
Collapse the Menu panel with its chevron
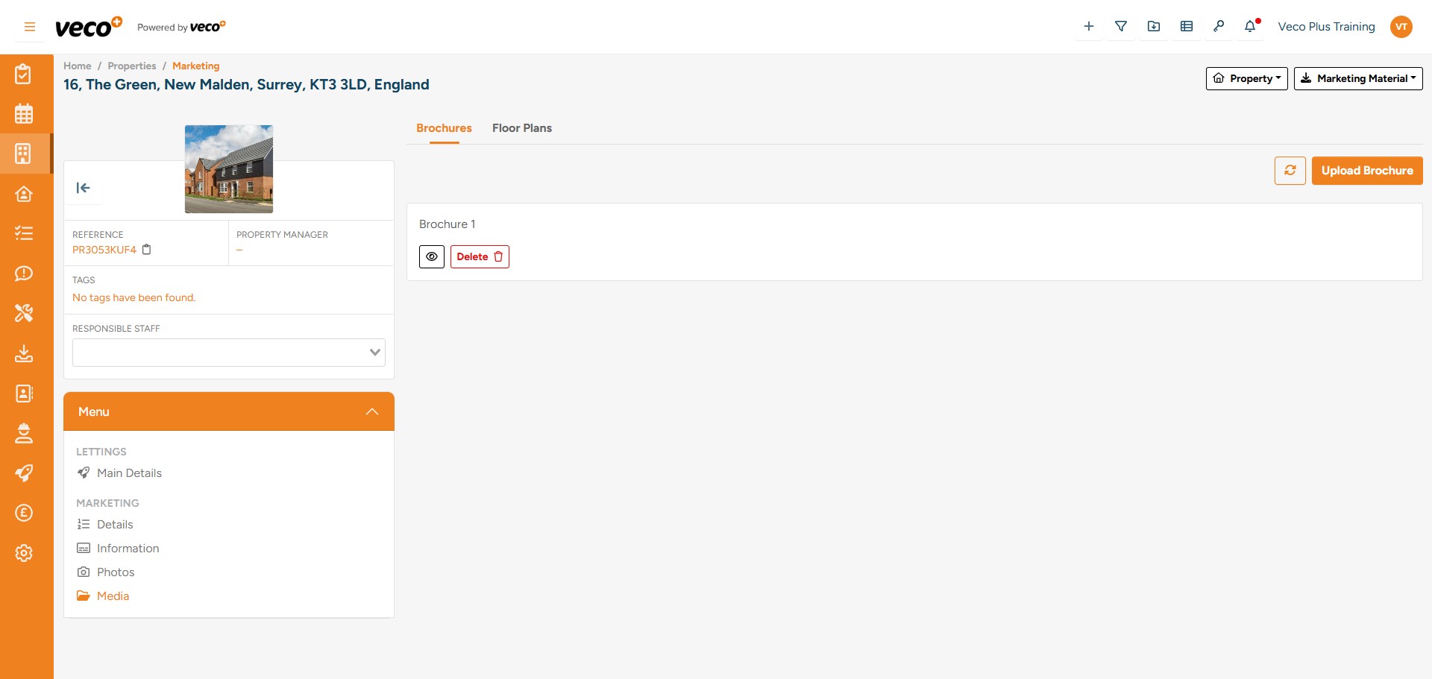[371, 411]
